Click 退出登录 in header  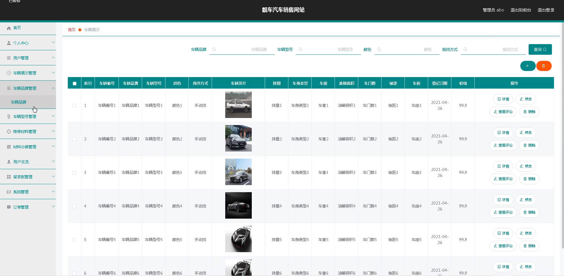[x=546, y=10]
